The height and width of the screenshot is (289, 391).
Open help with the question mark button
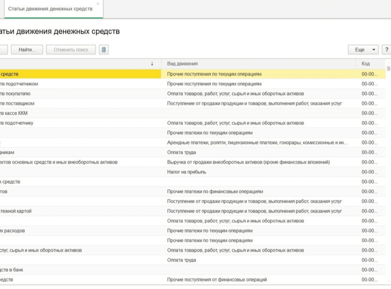pyautogui.click(x=386, y=50)
